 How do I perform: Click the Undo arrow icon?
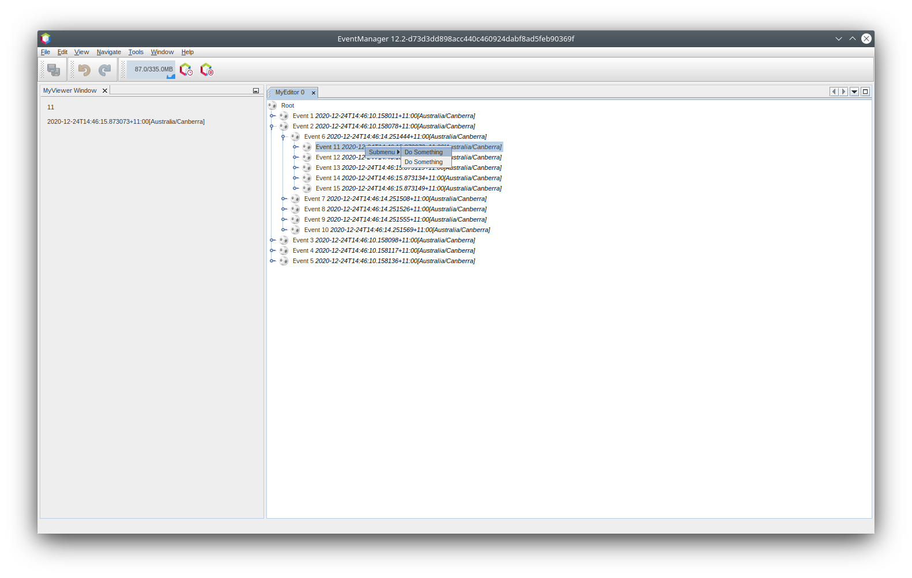tap(84, 70)
